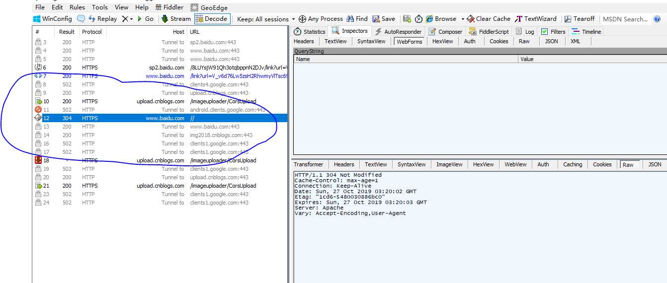
Task: Open the Help menu
Action: pos(142,7)
